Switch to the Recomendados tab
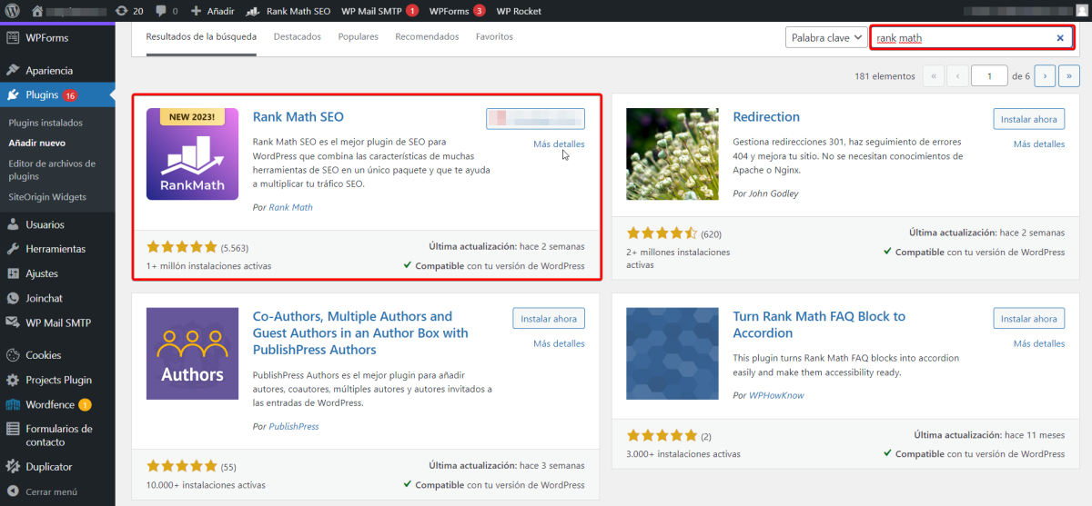This screenshot has width=1092, height=506. point(427,37)
